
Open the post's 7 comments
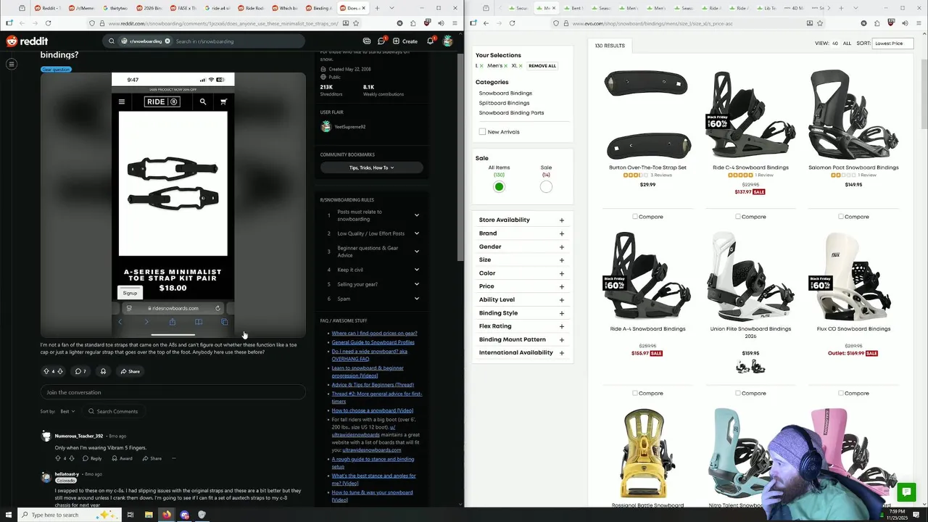coord(81,371)
